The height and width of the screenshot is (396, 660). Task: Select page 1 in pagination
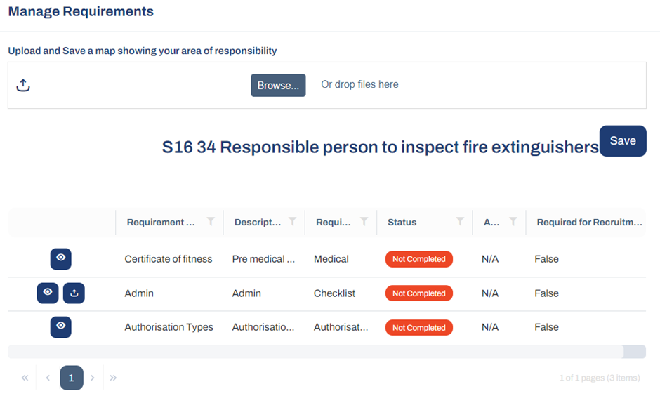click(71, 378)
